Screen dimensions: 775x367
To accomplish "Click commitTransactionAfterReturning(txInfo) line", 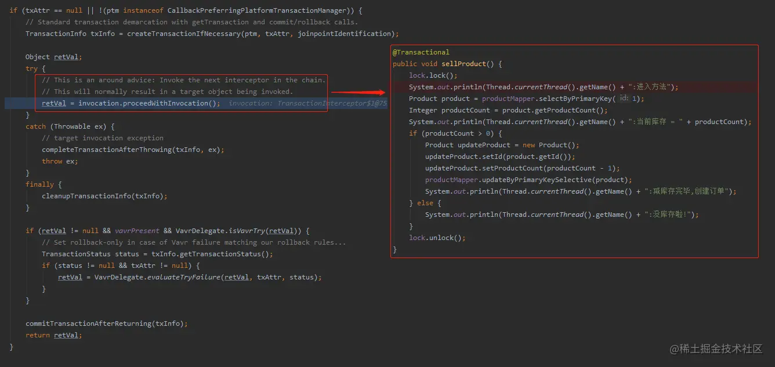I will (107, 324).
